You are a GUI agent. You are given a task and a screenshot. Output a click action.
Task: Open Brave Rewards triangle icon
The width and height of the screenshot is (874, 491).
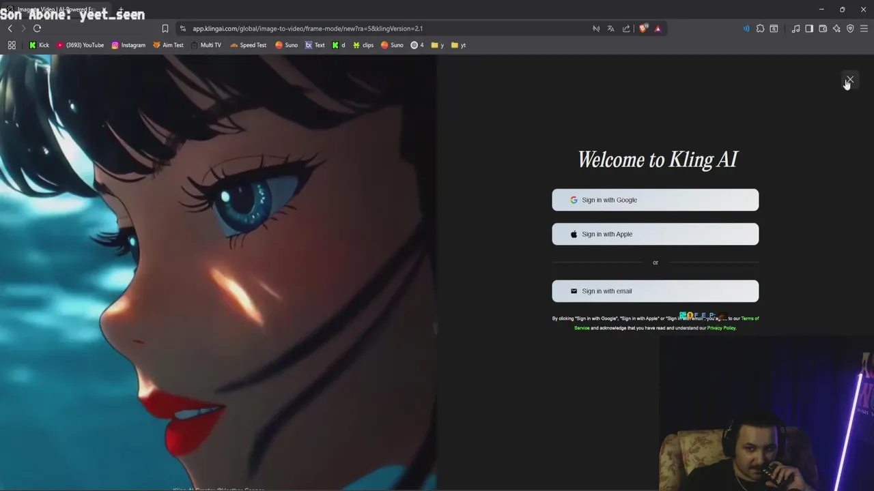click(x=658, y=29)
